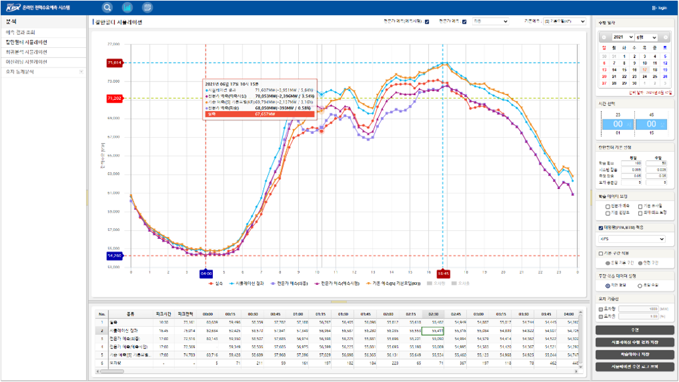Screen dimensions: 679x382
Task: Click the KPX logo
Action: click(x=13, y=8)
